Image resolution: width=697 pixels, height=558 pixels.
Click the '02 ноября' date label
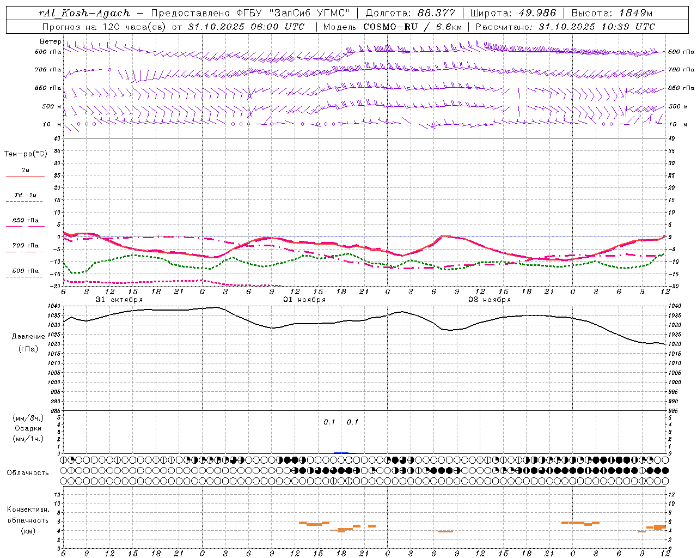tap(490, 300)
